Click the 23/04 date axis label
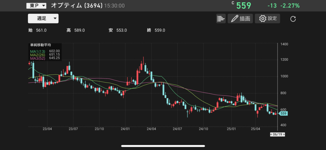 point(47,129)
